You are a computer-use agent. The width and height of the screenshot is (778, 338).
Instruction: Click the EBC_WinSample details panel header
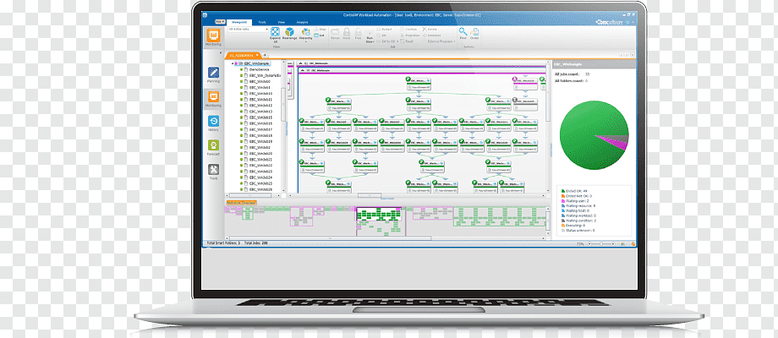click(x=594, y=64)
